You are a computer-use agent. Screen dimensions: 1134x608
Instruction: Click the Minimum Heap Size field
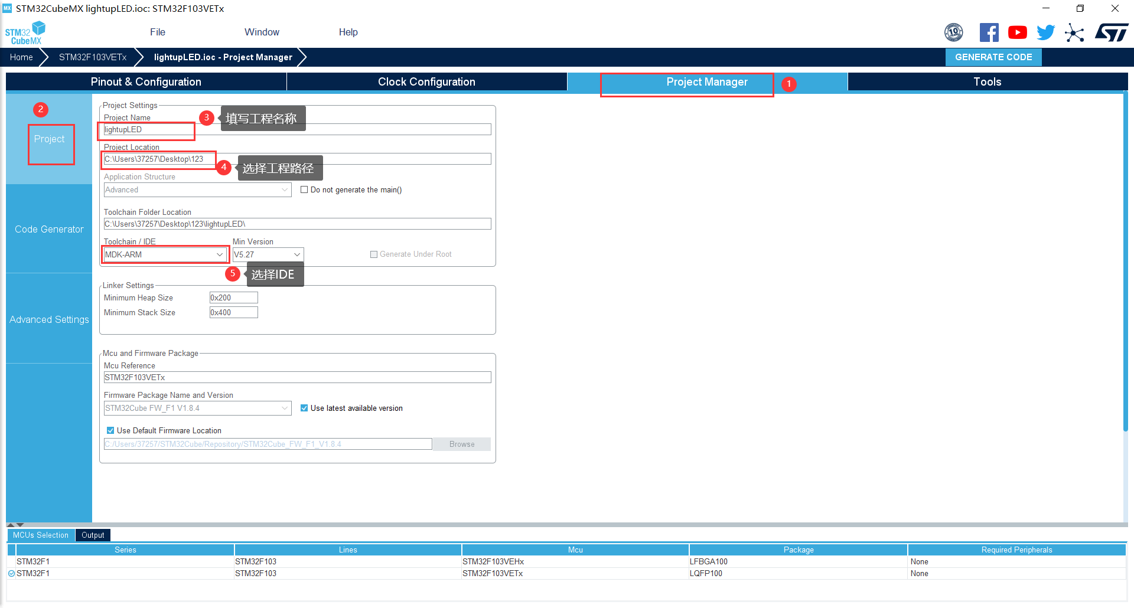(233, 298)
